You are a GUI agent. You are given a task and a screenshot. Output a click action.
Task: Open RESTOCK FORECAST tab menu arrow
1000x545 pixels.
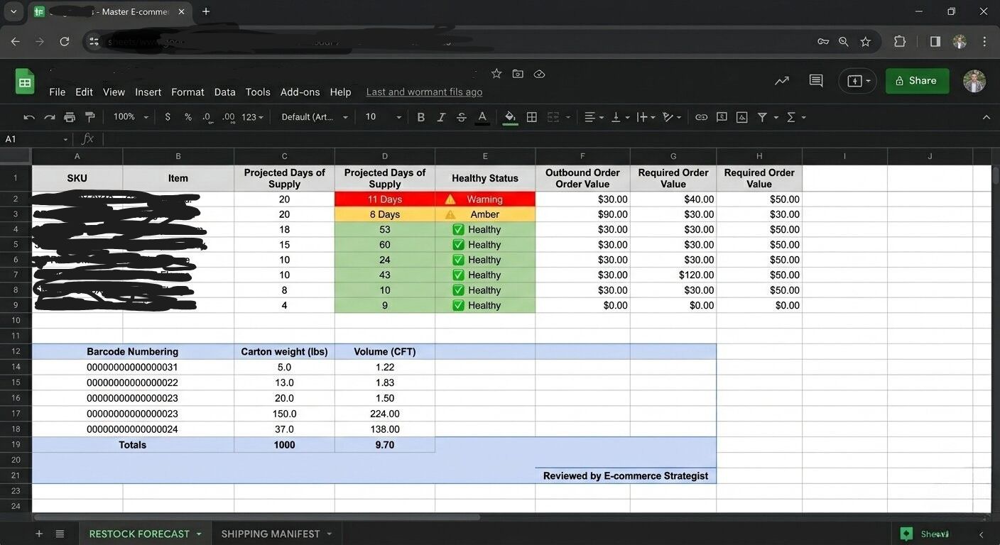tap(199, 534)
